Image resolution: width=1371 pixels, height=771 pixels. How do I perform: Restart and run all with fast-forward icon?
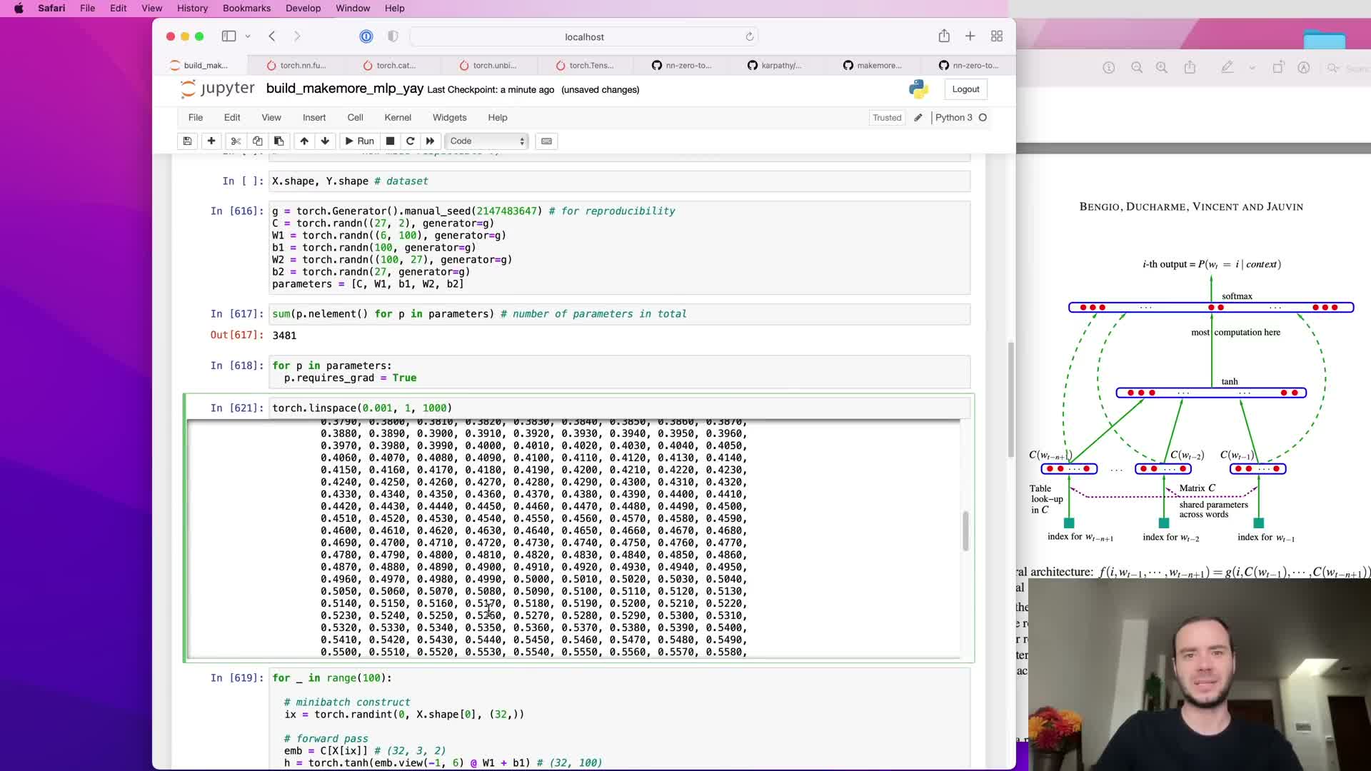click(430, 141)
